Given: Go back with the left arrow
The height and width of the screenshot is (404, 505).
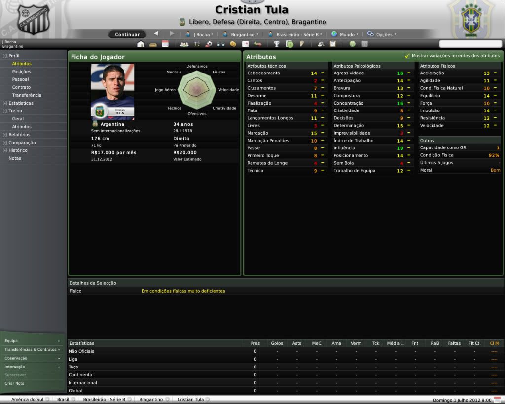Looking at the screenshot, I should (156, 34).
